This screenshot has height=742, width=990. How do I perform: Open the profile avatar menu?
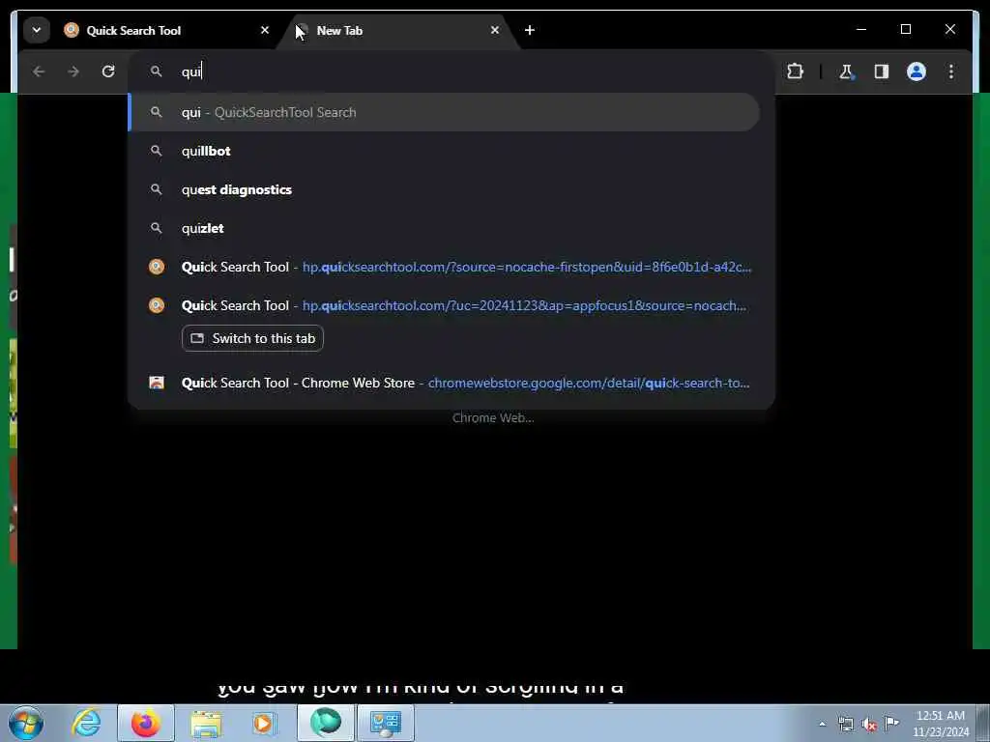pos(917,71)
